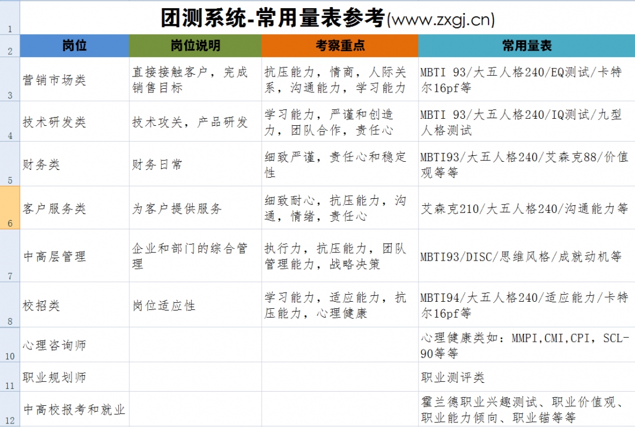Screen dimensions: 635x427
Task: Click the MBTI93/DISC/思维风格 scale cell
Action: pyautogui.click(x=526, y=256)
